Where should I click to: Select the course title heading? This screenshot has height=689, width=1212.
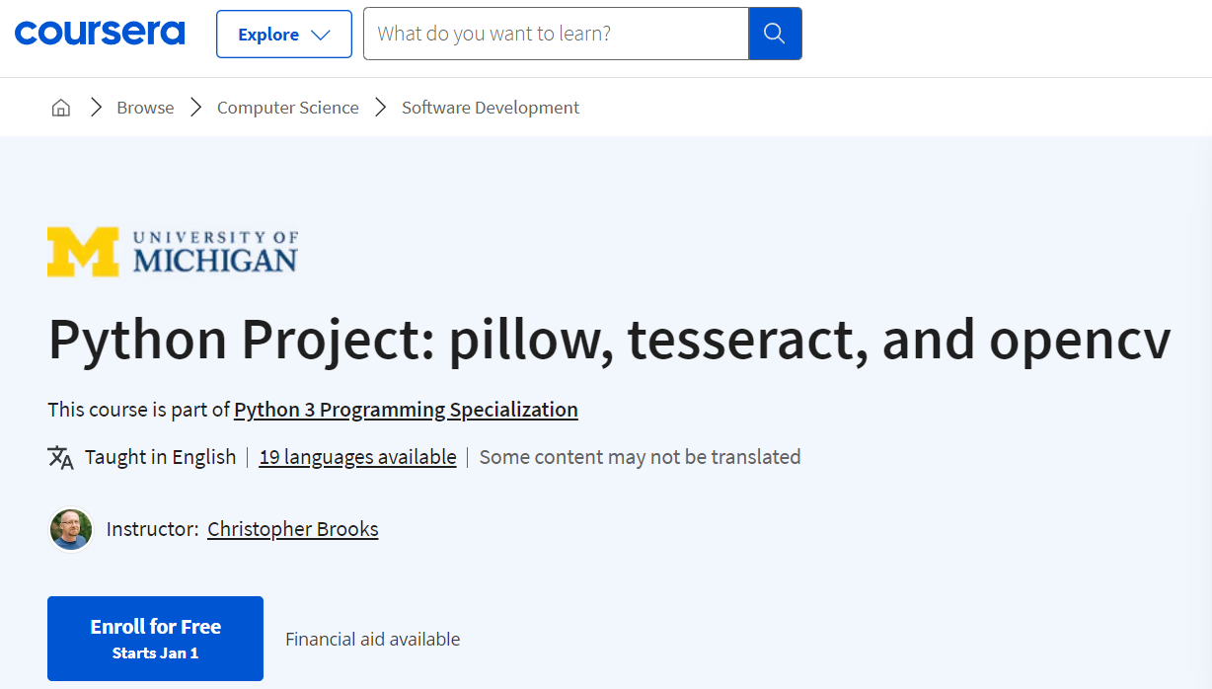coord(609,340)
